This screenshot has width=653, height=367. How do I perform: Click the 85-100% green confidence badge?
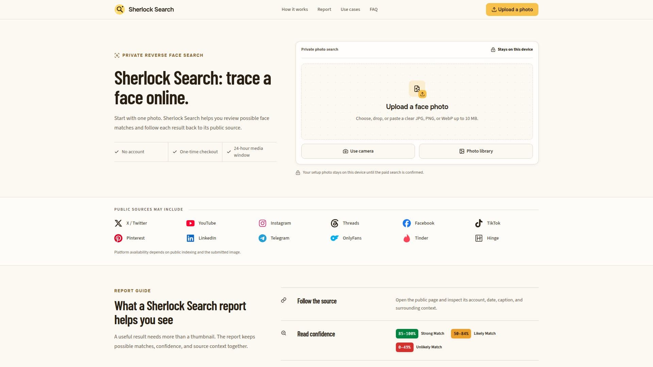[x=407, y=334]
